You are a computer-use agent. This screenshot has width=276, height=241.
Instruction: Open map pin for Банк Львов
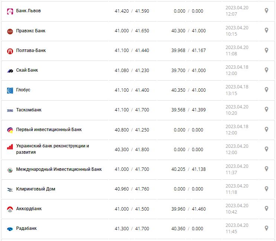[x=266, y=11]
